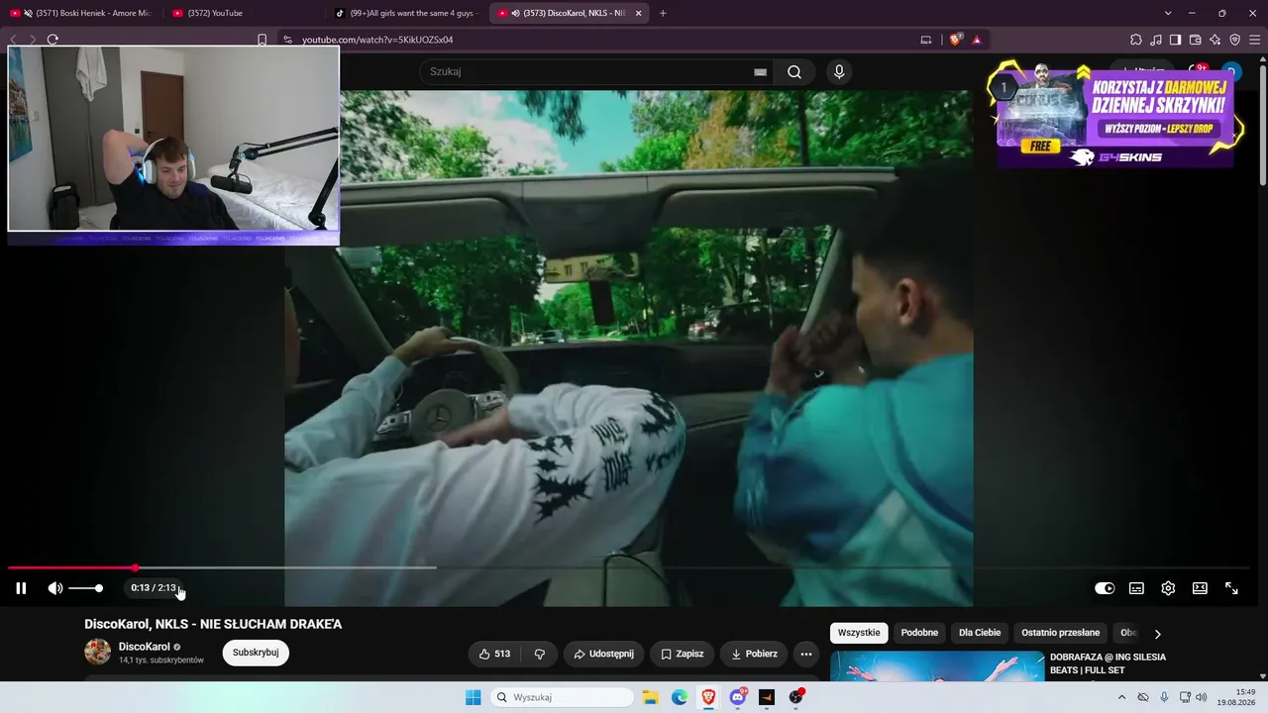This screenshot has height=713, width=1268.
Task: Select the Ostatnio przesłane filter chip
Action: (1061, 633)
